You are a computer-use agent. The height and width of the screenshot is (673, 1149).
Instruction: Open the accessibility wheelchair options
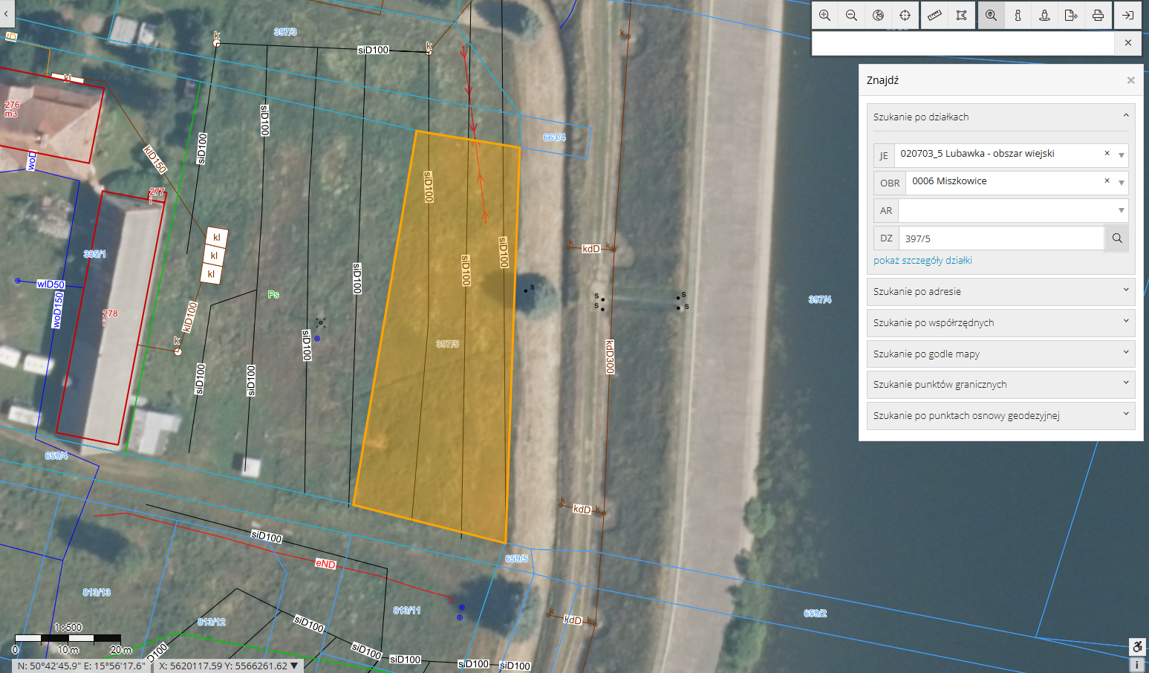1137,647
